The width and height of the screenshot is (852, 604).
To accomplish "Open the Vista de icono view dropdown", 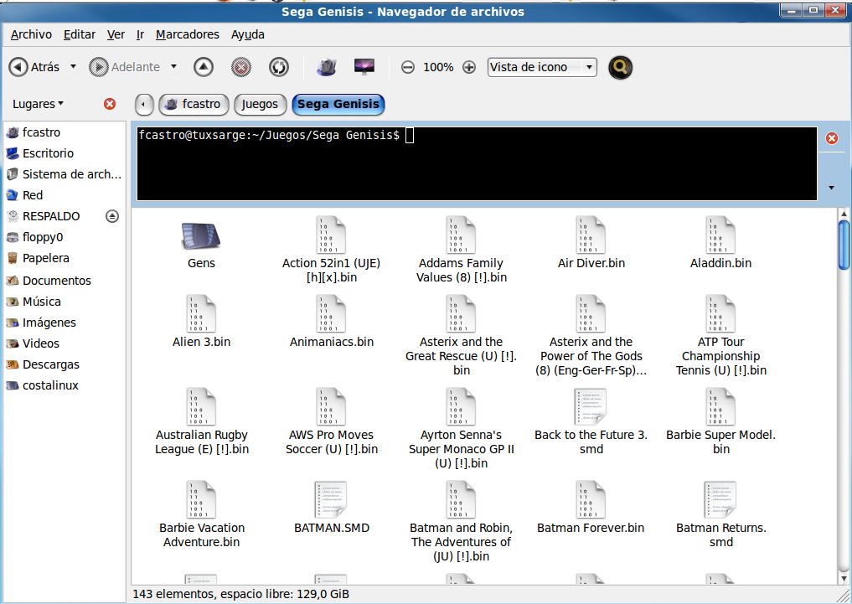I will tap(542, 67).
